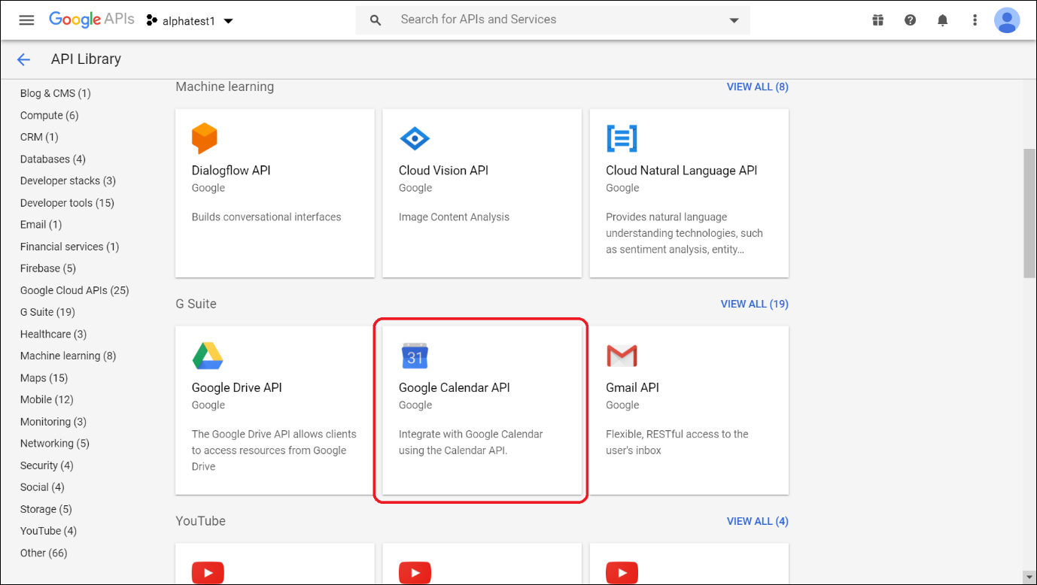Click the Dialogflow API orange icon

(x=205, y=138)
